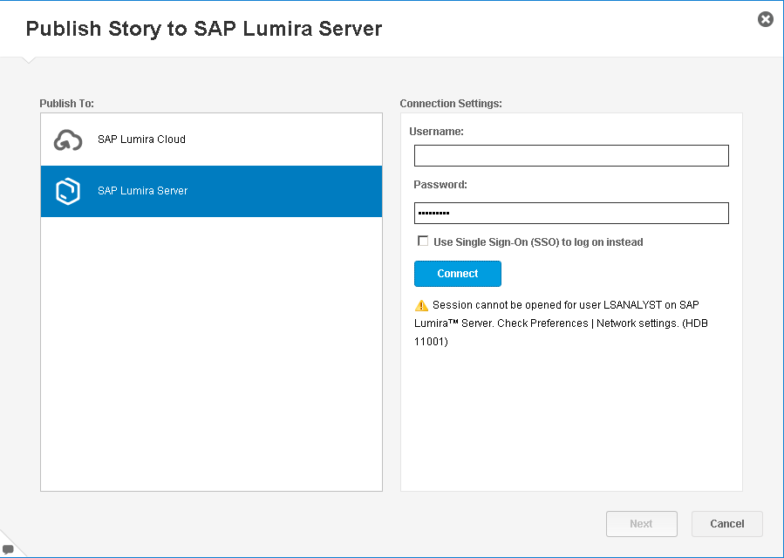Viewport: 784px width, 558px height.
Task: Enable Use Single Sign-On checkbox
Action: point(423,241)
